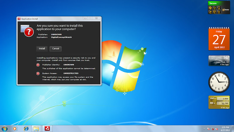Click the Adobe AIR installer taskbar button
234x132 pixels.
click(47, 128)
